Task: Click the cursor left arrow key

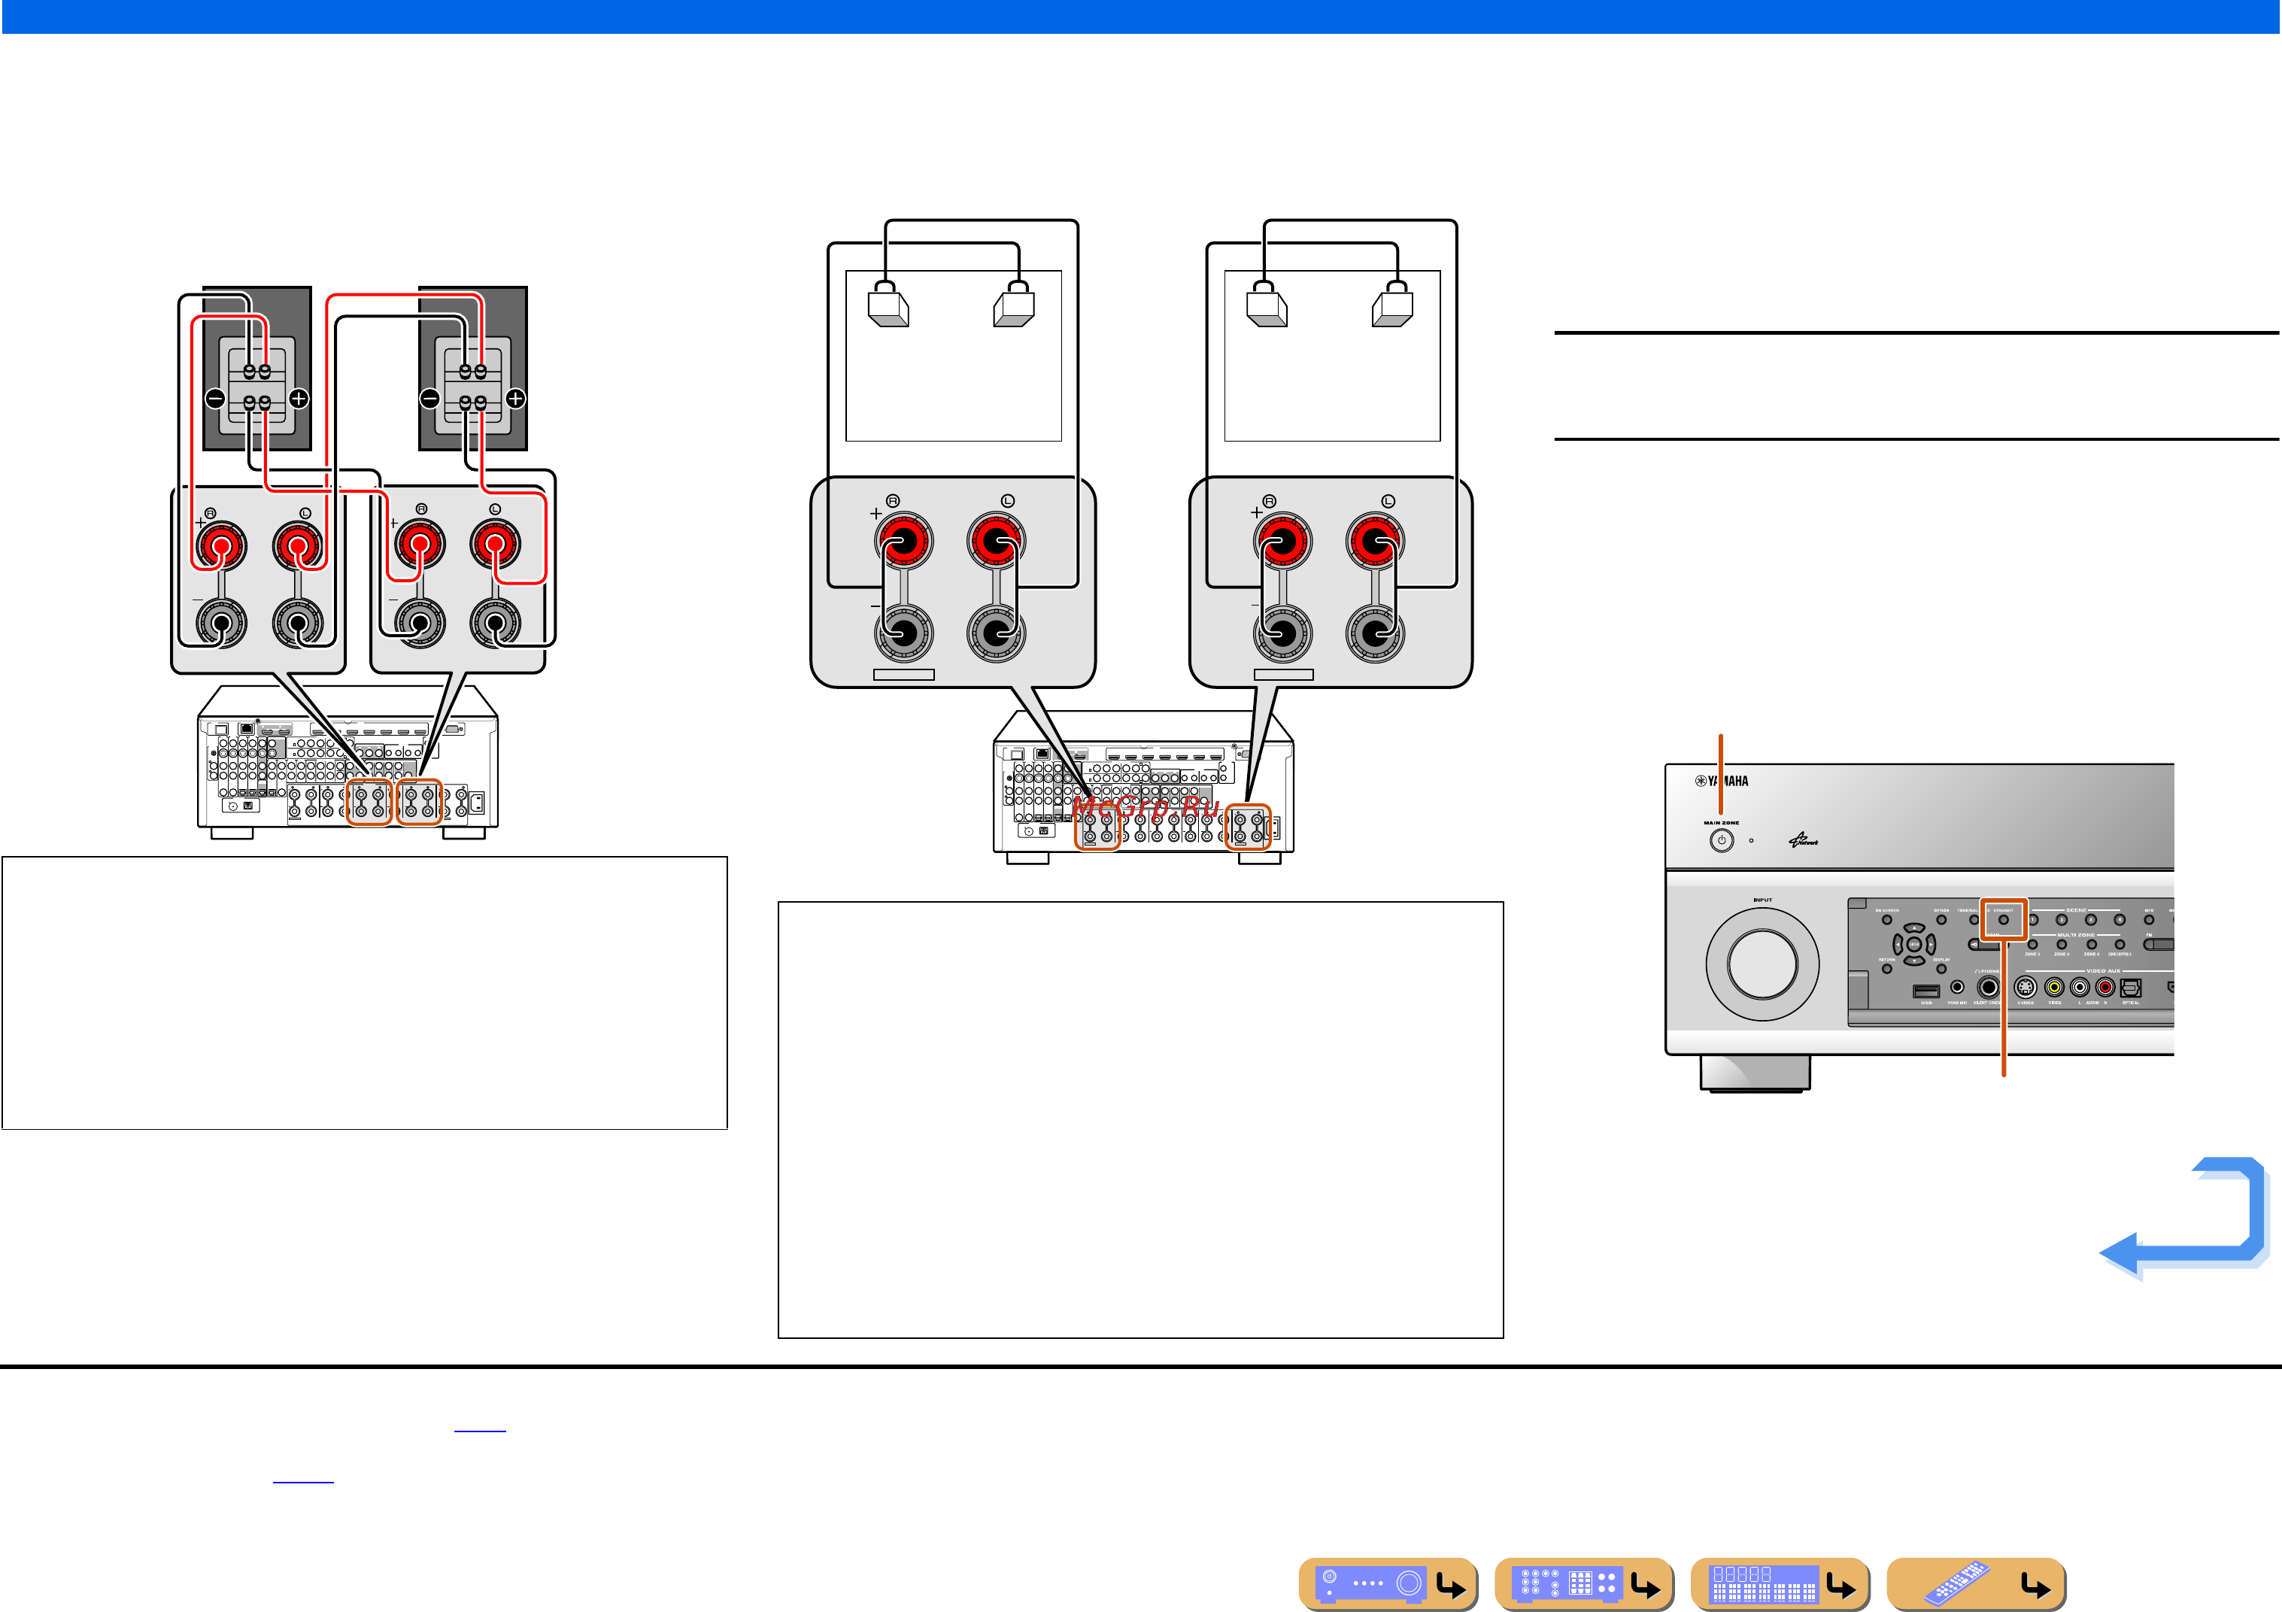Action: point(1898,944)
